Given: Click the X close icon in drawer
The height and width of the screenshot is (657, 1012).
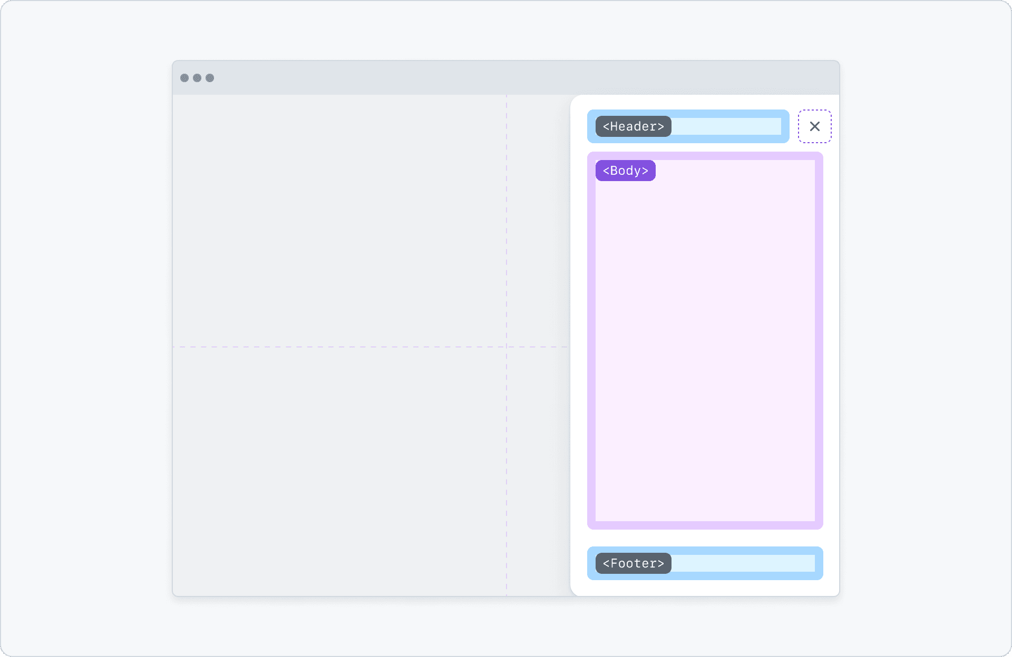Looking at the screenshot, I should (814, 126).
